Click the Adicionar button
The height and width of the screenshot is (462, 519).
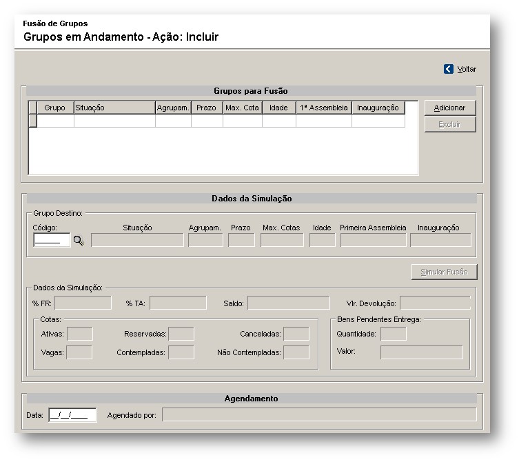coord(450,108)
